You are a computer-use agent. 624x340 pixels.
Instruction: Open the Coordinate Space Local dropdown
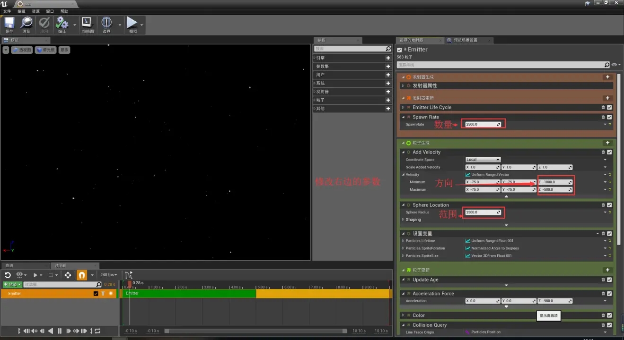483,160
